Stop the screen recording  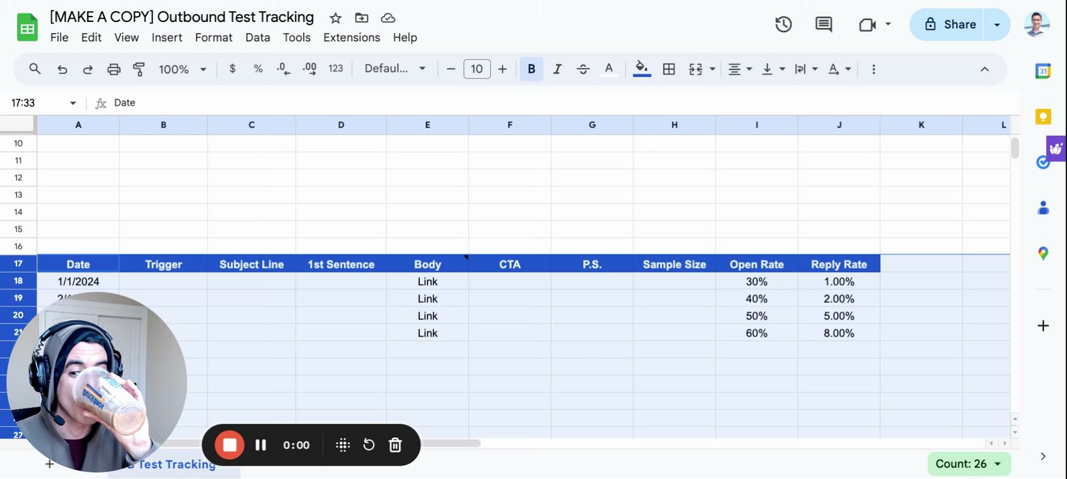click(229, 445)
